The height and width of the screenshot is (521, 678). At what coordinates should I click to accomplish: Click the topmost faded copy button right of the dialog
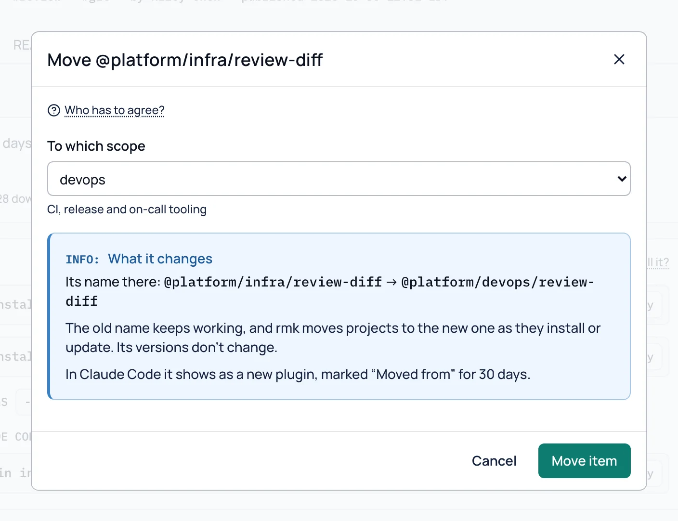(654, 305)
